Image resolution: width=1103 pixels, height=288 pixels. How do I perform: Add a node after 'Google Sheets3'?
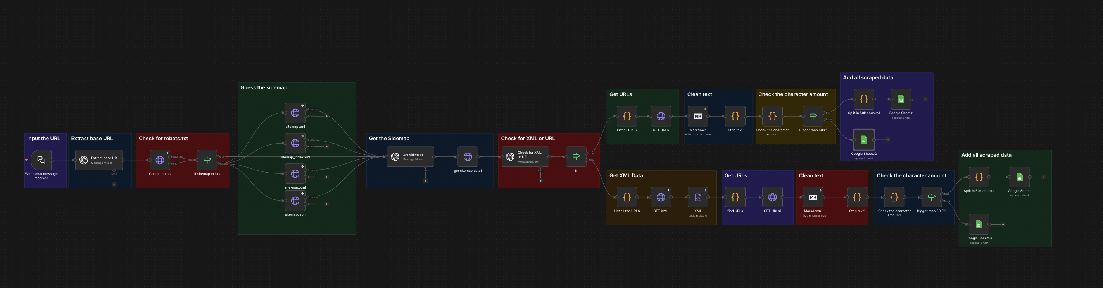point(1003,225)
